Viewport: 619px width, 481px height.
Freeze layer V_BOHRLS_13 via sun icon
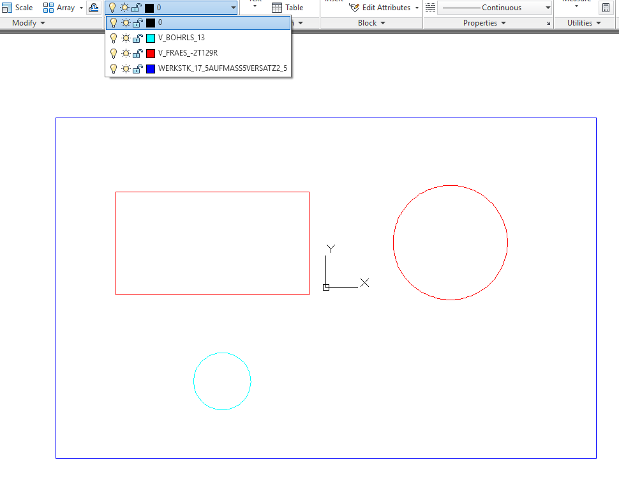[x=125, y=38]
